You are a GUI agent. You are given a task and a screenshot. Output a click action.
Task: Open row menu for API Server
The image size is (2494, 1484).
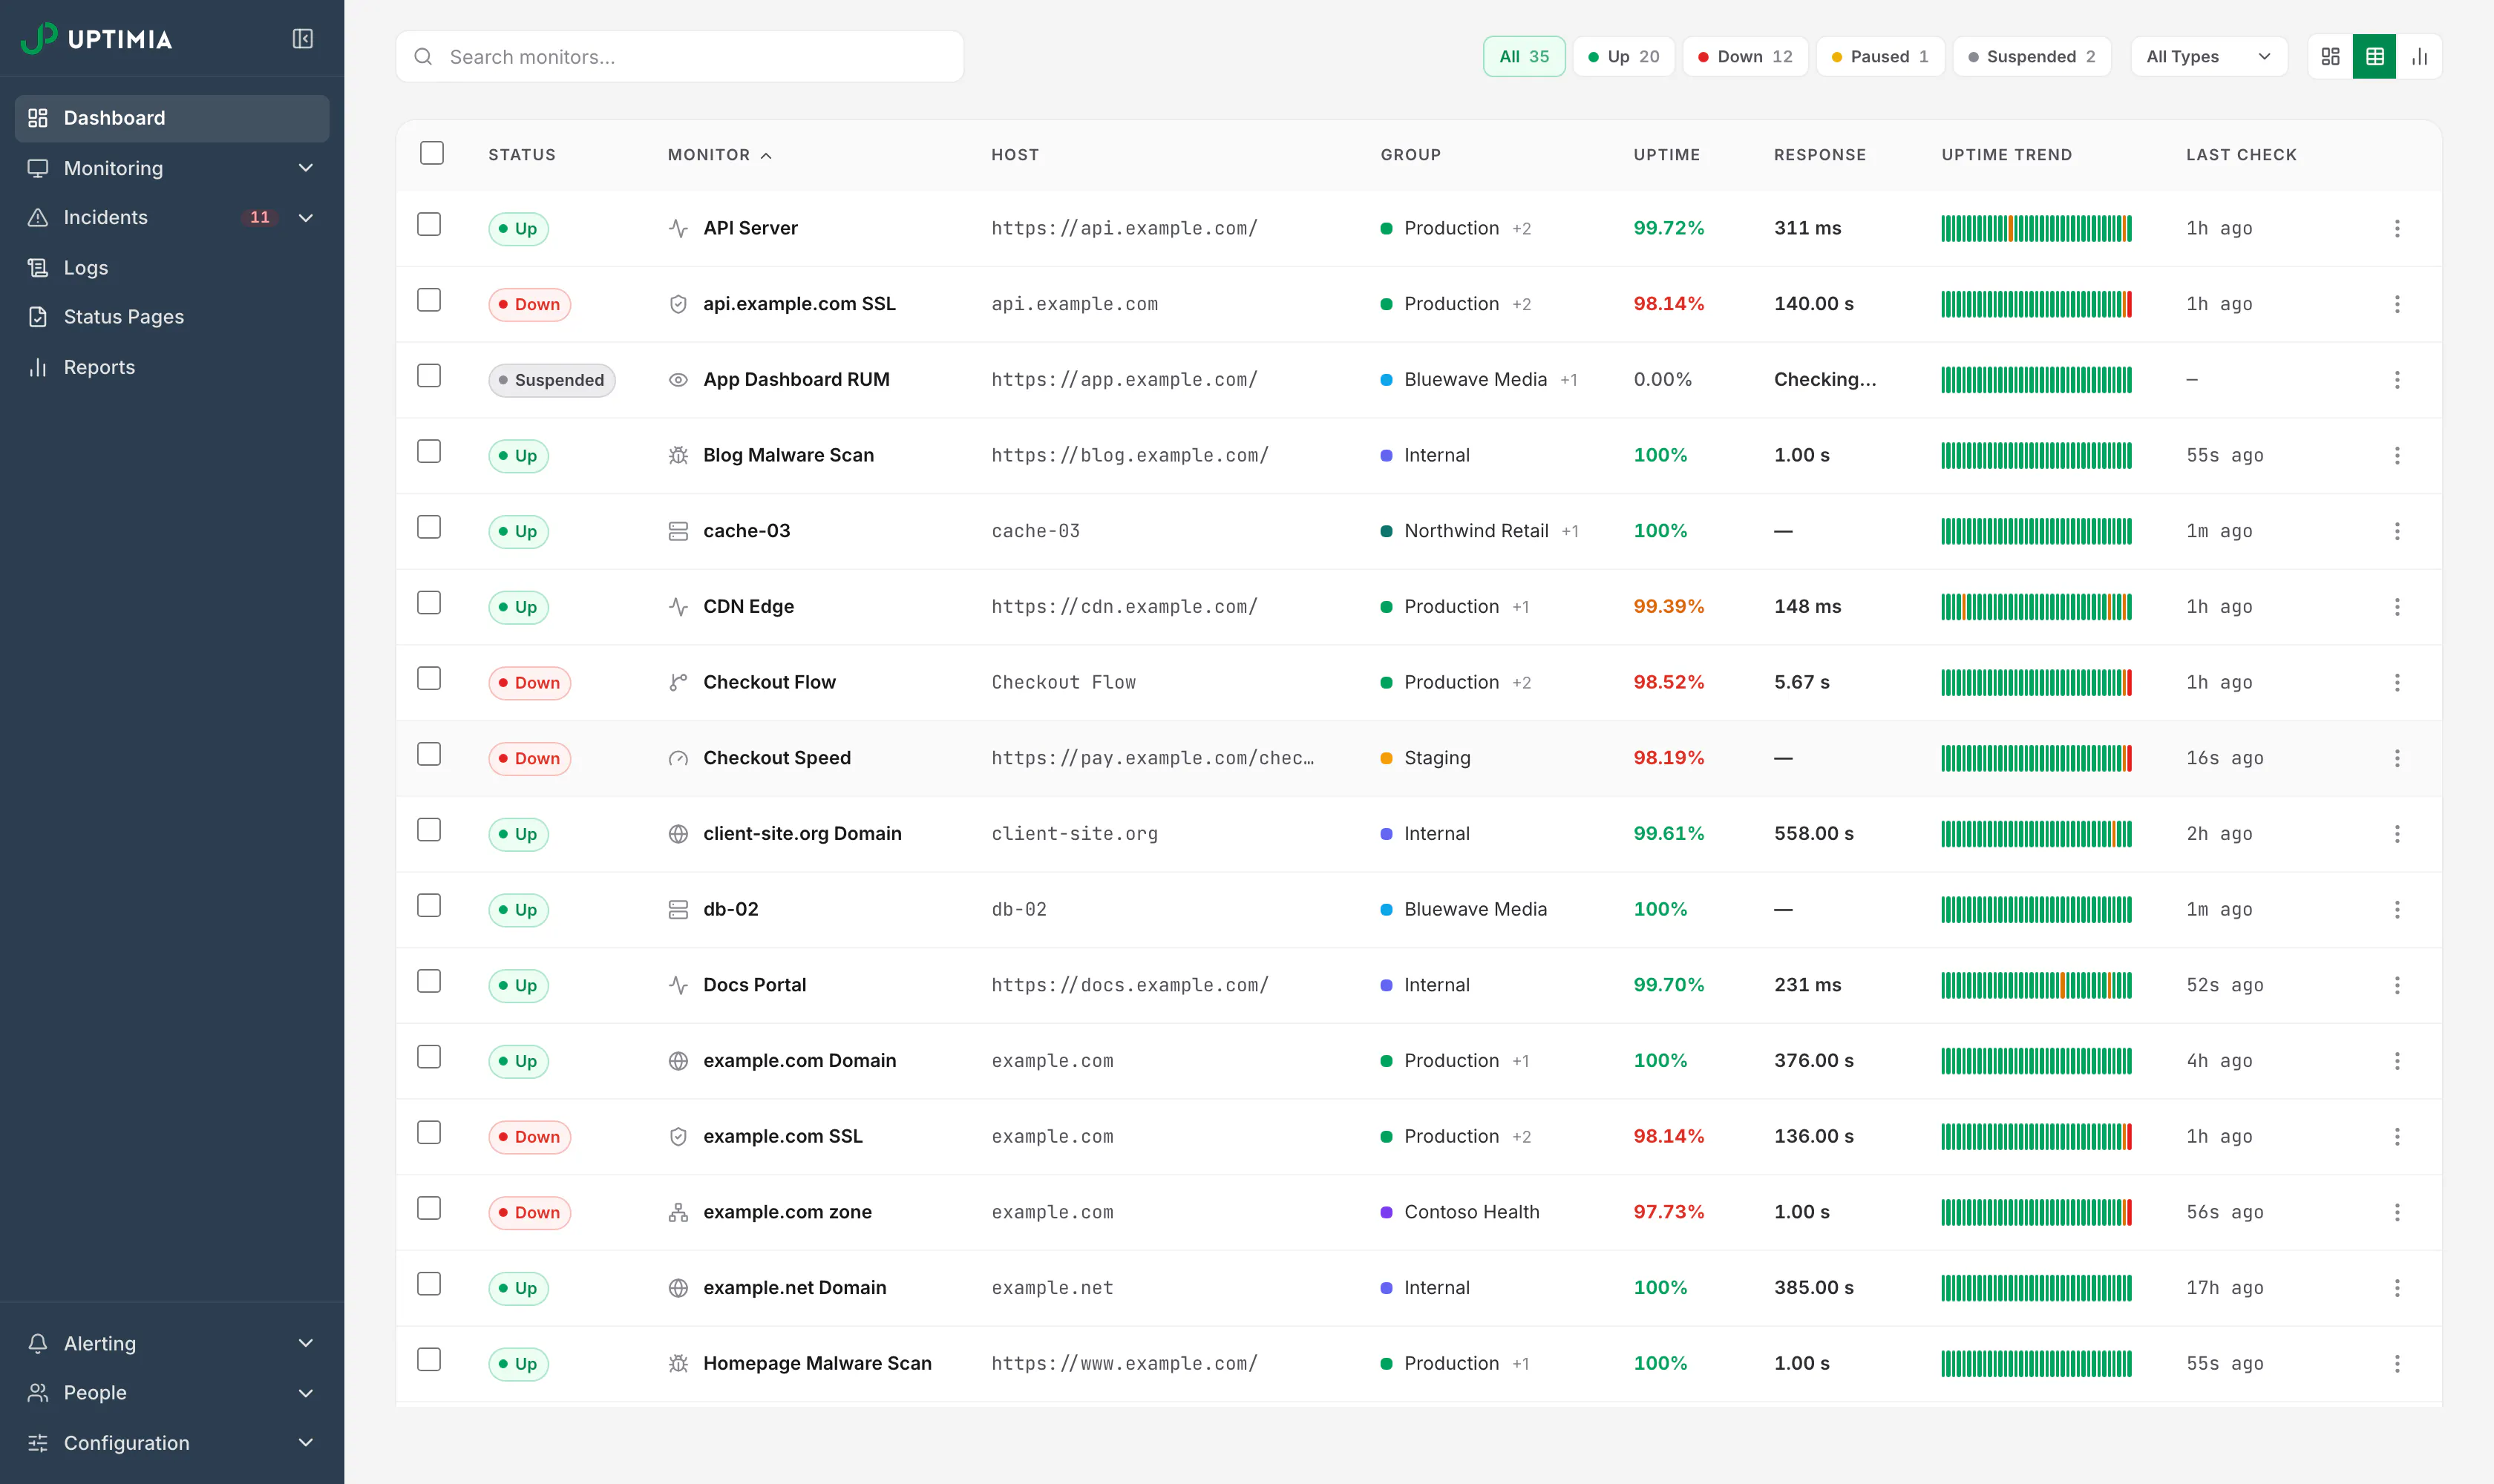[2397, 228]
